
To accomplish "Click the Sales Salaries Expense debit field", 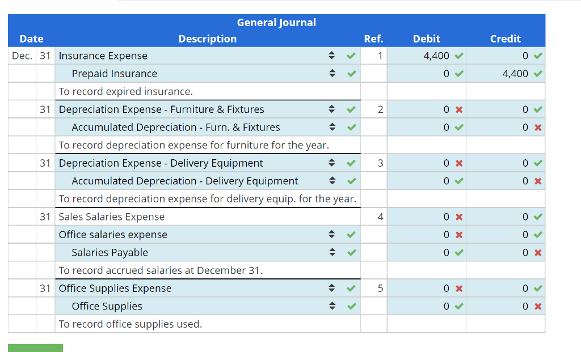I will [427, 217].
